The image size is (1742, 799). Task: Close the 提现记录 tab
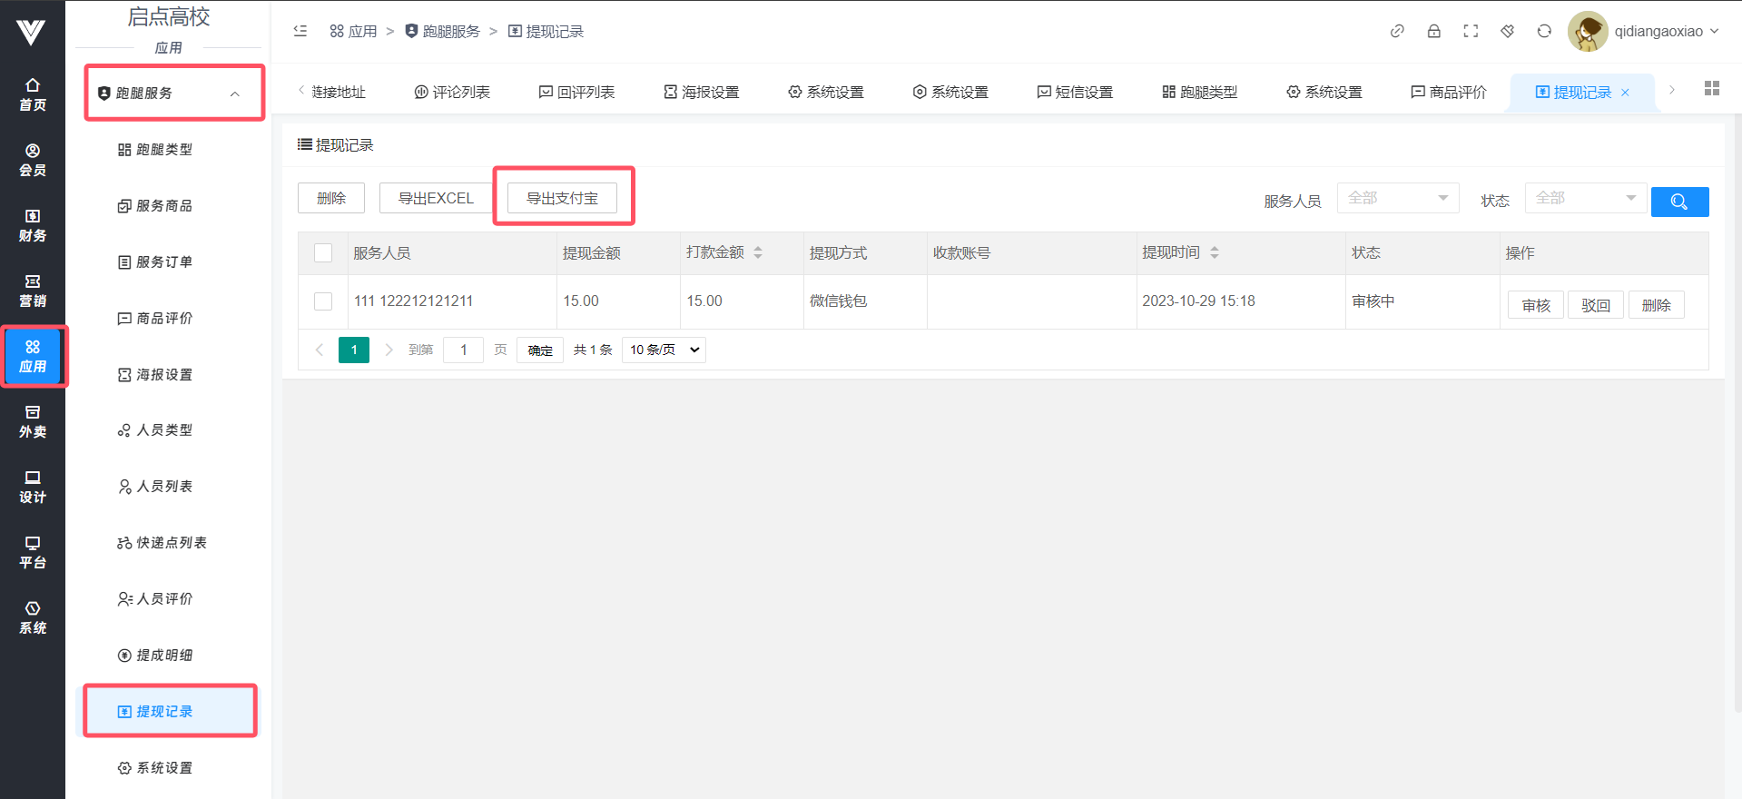(1625, 93)
